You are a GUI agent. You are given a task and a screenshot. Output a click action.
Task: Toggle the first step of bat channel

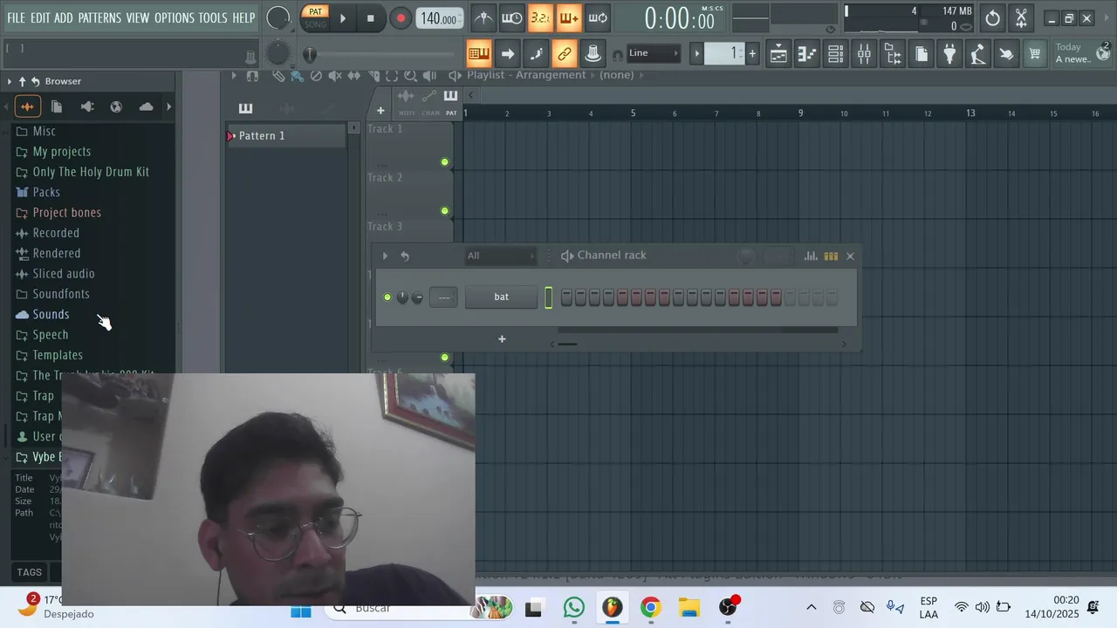point(566,297)
